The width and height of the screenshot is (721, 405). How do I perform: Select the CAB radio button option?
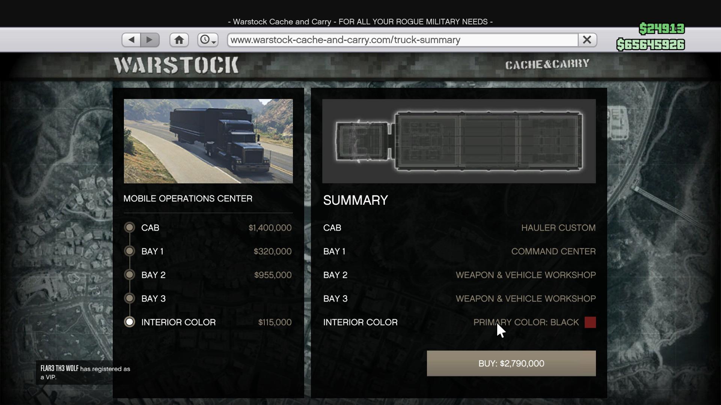(x=130, y=228)
